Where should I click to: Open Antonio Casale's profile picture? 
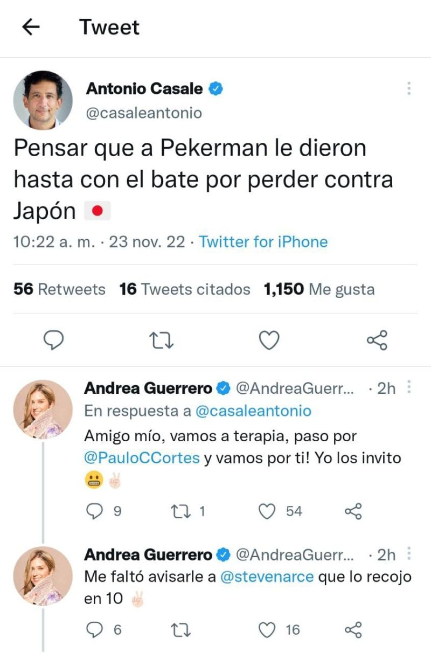click(43, 100)
